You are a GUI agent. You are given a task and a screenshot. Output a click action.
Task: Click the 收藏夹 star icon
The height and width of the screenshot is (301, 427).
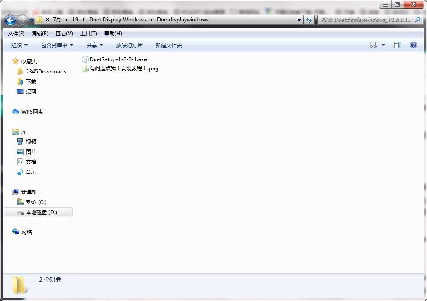coord(15,61)
